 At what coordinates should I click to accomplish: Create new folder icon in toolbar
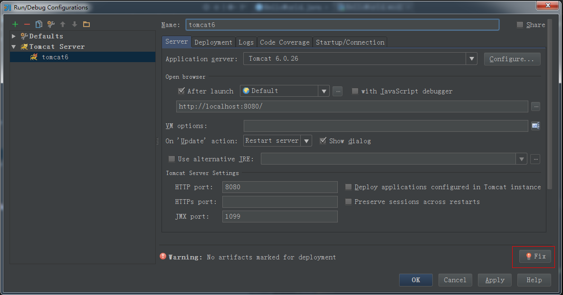click(x=86, y=24)
